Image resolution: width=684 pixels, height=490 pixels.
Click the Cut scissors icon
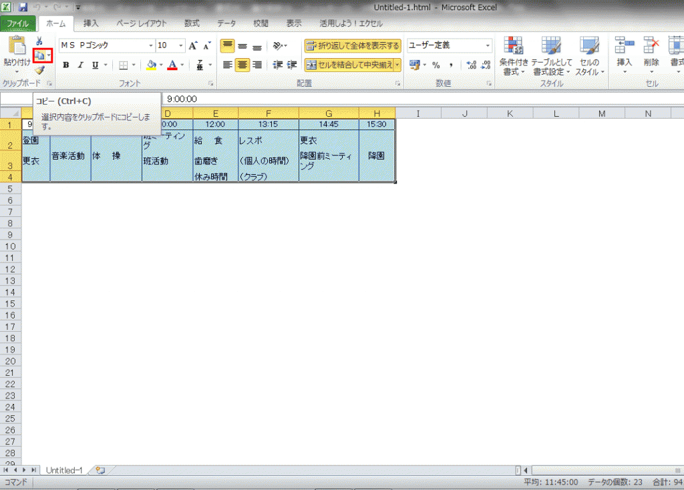[39, 42]
